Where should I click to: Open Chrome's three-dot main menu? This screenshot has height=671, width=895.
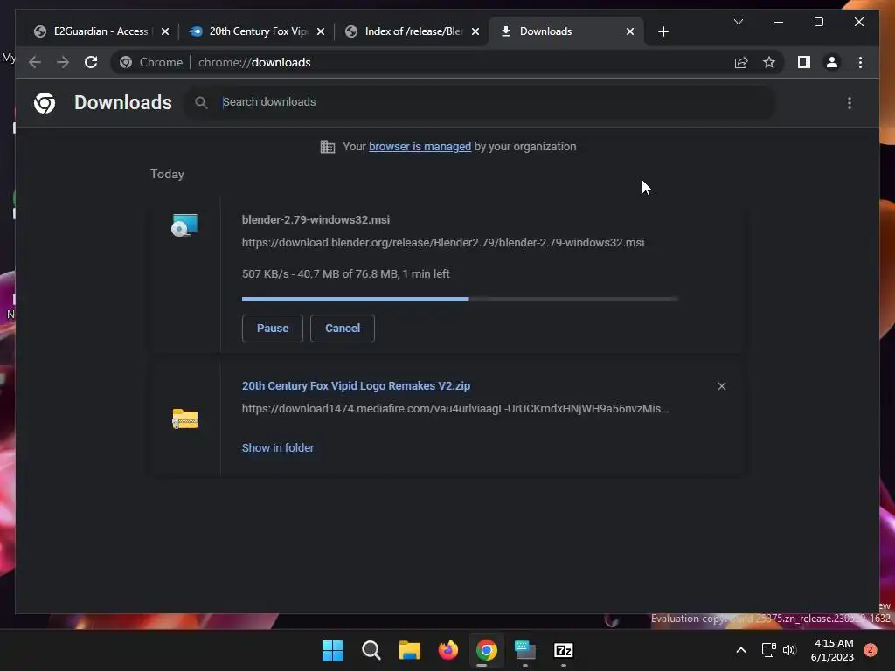pyautogui.click(x=860, y=62)
